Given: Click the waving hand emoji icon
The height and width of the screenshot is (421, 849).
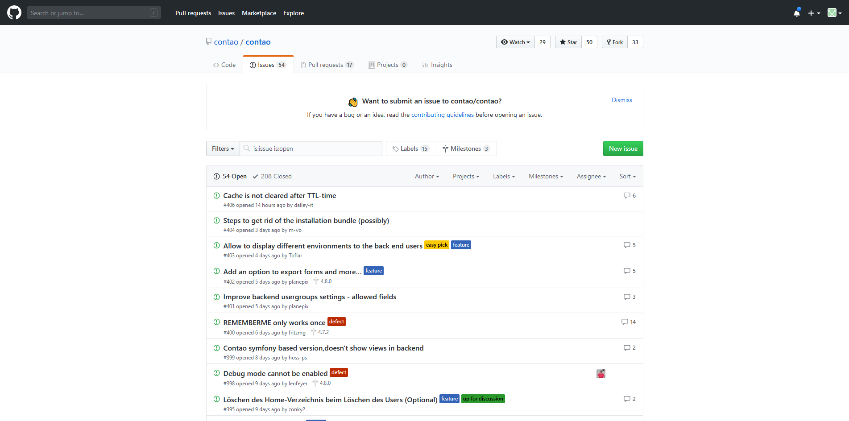Looking at the screenshot, I should [x=353, y=102].
